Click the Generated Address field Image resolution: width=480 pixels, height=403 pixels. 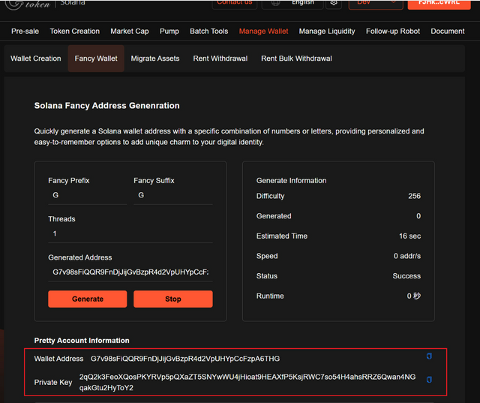tap(130, 272)
